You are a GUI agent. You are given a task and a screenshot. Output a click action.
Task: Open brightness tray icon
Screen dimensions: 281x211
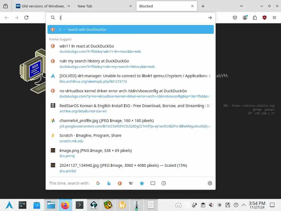tap(219, 205)
